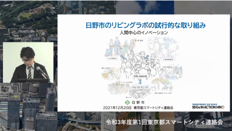Click the '中小事業者' label in the illustration
The width and height of the screenshot is (232, 131).
(x=112, y=59)
